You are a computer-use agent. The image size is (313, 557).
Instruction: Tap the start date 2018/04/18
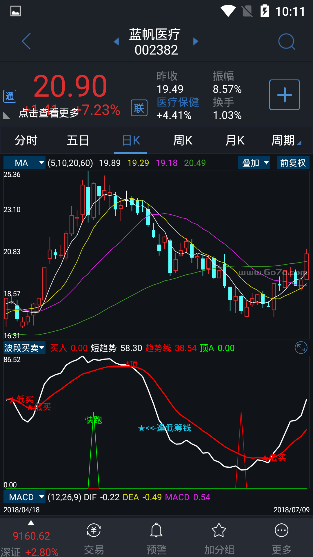21,510
